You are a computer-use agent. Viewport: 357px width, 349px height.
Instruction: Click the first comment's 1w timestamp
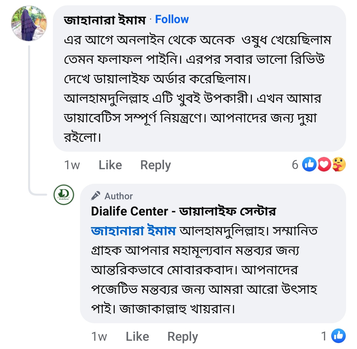pos(72,165)
